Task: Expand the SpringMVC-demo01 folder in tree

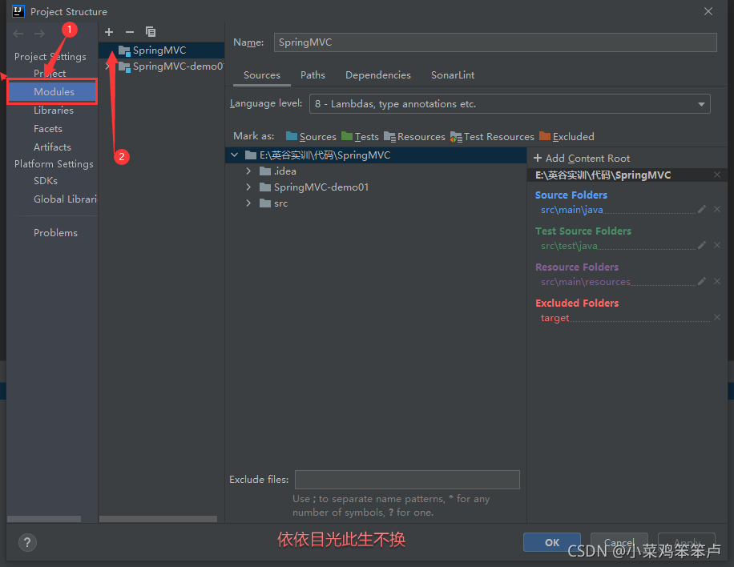Action: [248, 187]
